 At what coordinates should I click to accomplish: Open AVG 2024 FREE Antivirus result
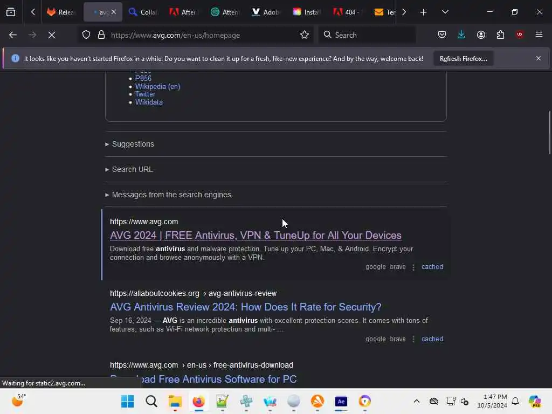(x=256, y=235)
